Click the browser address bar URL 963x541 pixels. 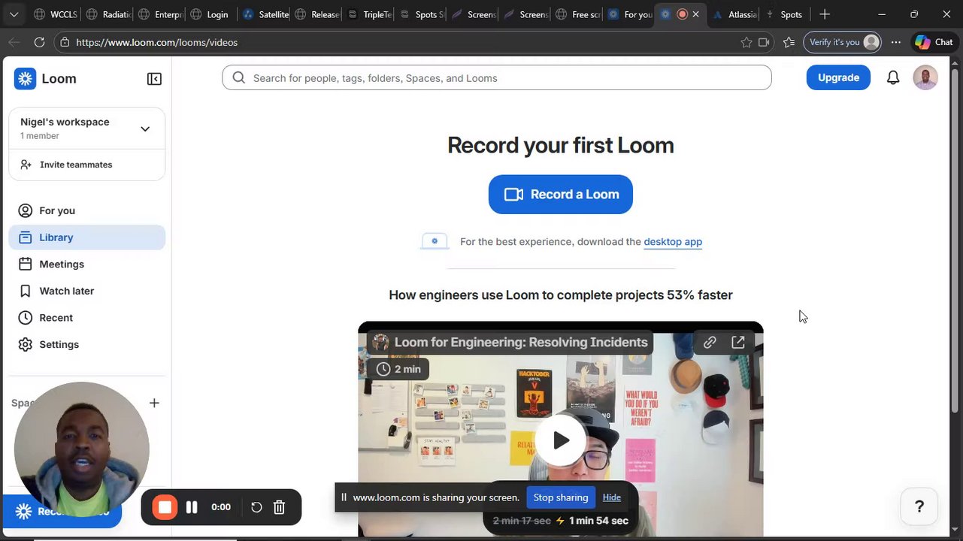coord(156,43)
